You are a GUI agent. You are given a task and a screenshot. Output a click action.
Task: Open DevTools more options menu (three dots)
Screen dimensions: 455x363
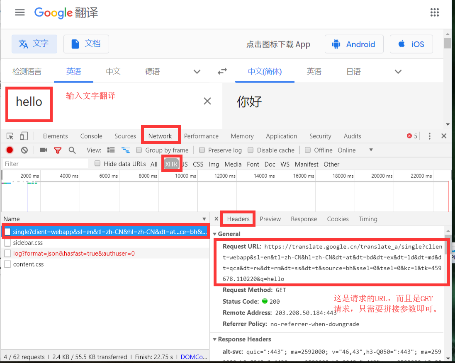coord(429,136)
